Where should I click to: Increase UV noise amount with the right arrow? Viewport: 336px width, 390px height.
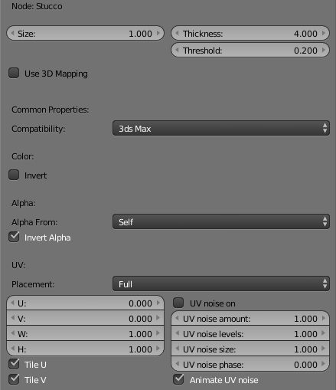point(324,318)
